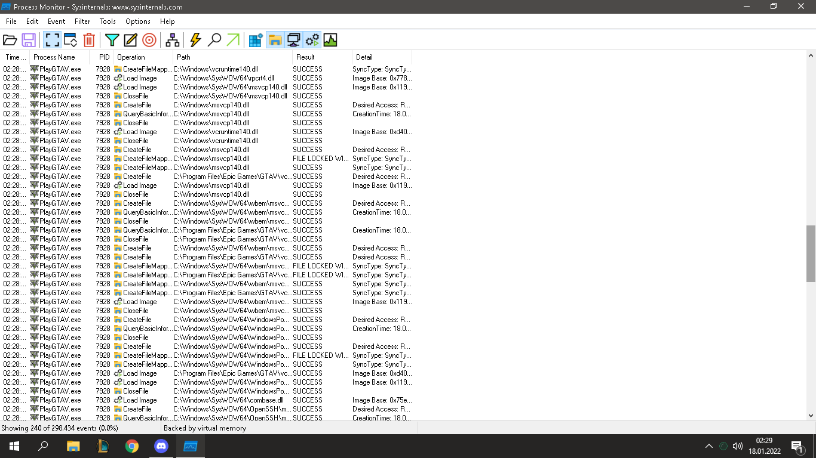Open the notification center icon
816x458 pixels.
[797, 446]
